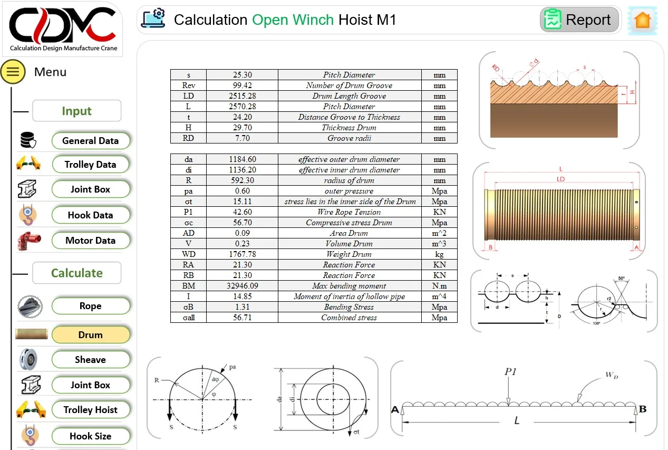Select the highlighted Drum calculation button

pyautogui.click(x=91, y=335)
